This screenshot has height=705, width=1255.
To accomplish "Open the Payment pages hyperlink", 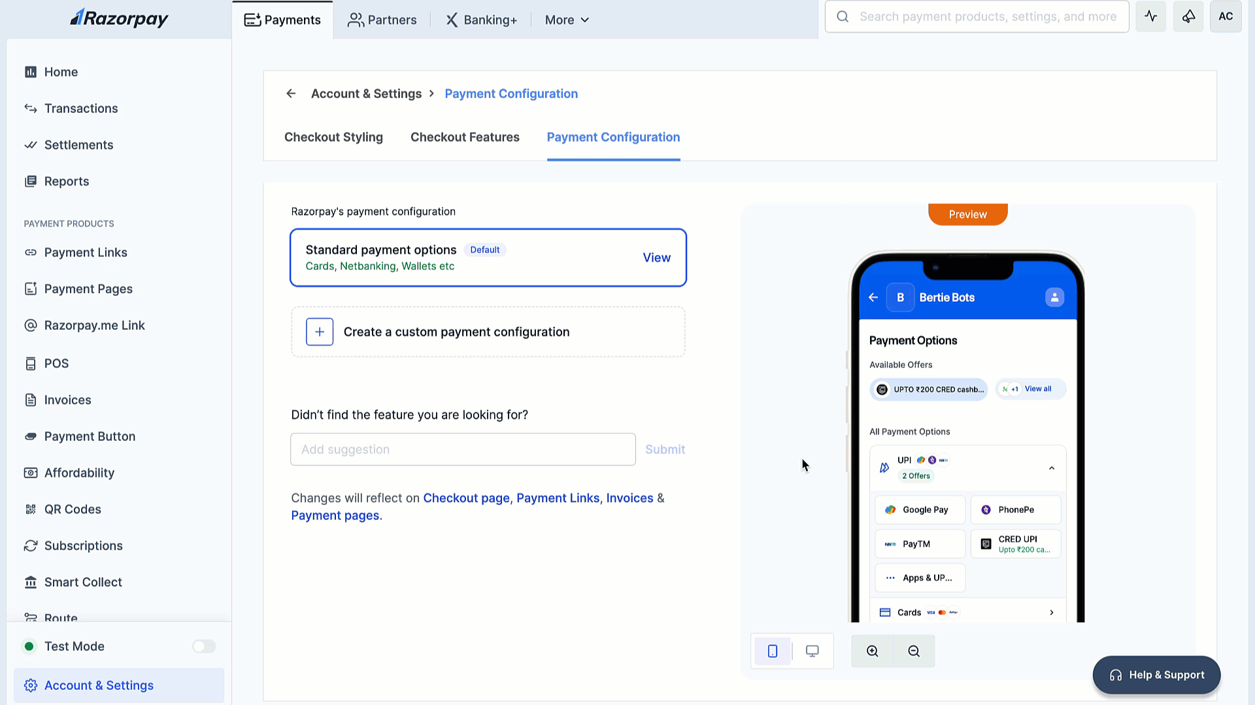I will point(335,516).
